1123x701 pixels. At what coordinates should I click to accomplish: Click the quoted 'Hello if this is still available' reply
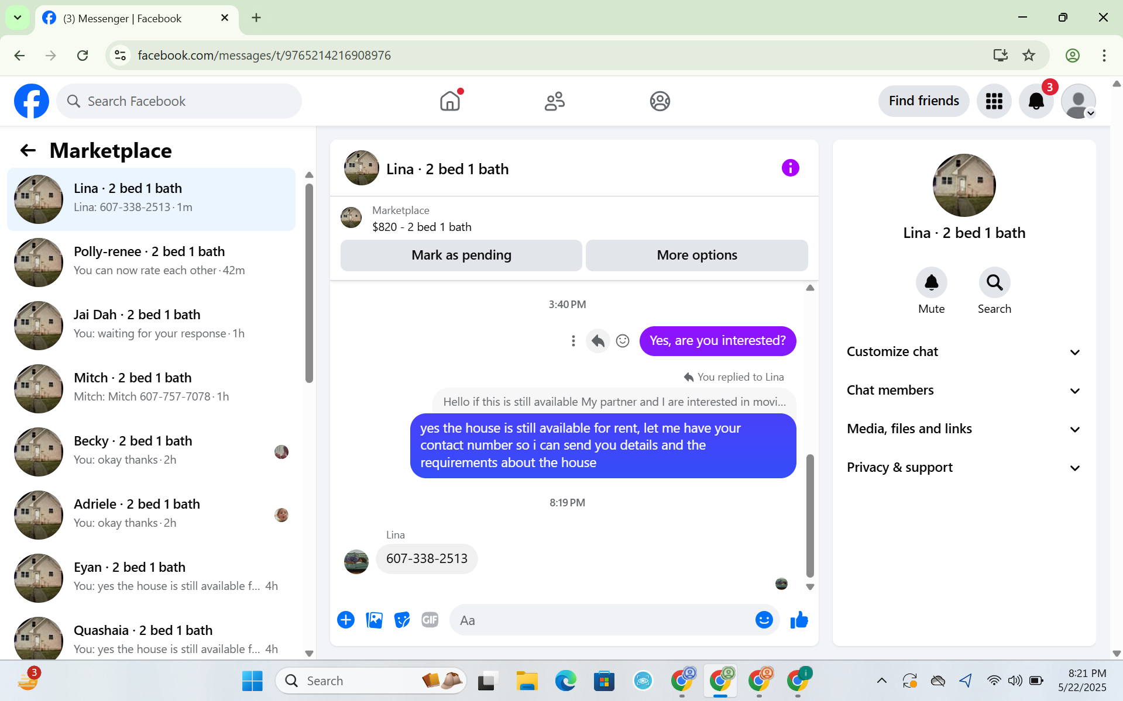coord(614,402)
